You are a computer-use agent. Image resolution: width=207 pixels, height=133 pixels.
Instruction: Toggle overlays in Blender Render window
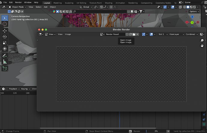[151, 34]
